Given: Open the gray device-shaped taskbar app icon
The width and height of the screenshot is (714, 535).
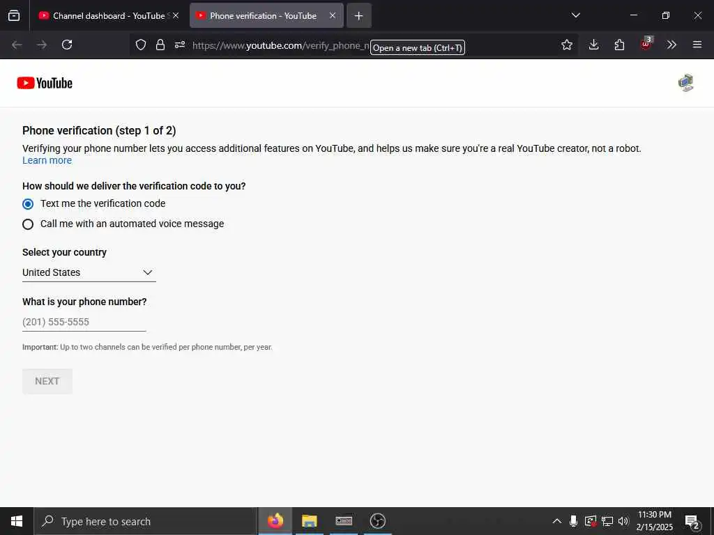Looking at the screenshot, I should point(344,521).
